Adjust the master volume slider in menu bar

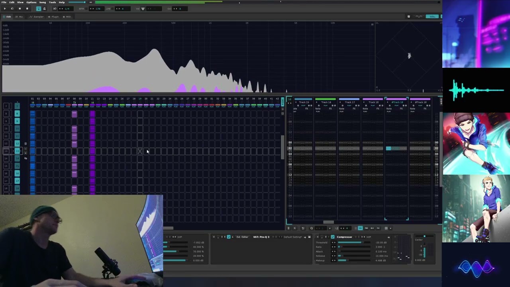(x=77, y=2)
